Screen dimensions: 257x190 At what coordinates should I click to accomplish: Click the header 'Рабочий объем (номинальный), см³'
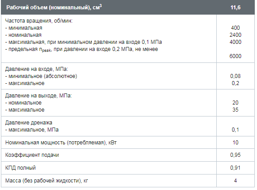pyautogui.click(x=54, y=7)
